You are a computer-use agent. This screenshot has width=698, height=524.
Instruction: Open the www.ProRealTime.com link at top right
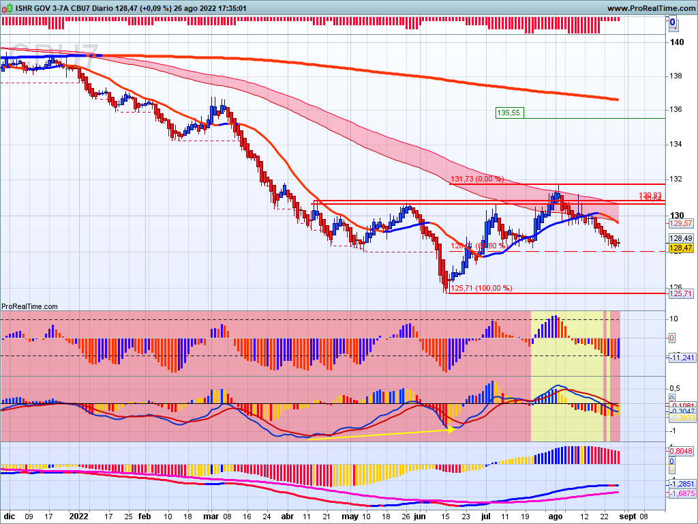click(x=651, y=8)
